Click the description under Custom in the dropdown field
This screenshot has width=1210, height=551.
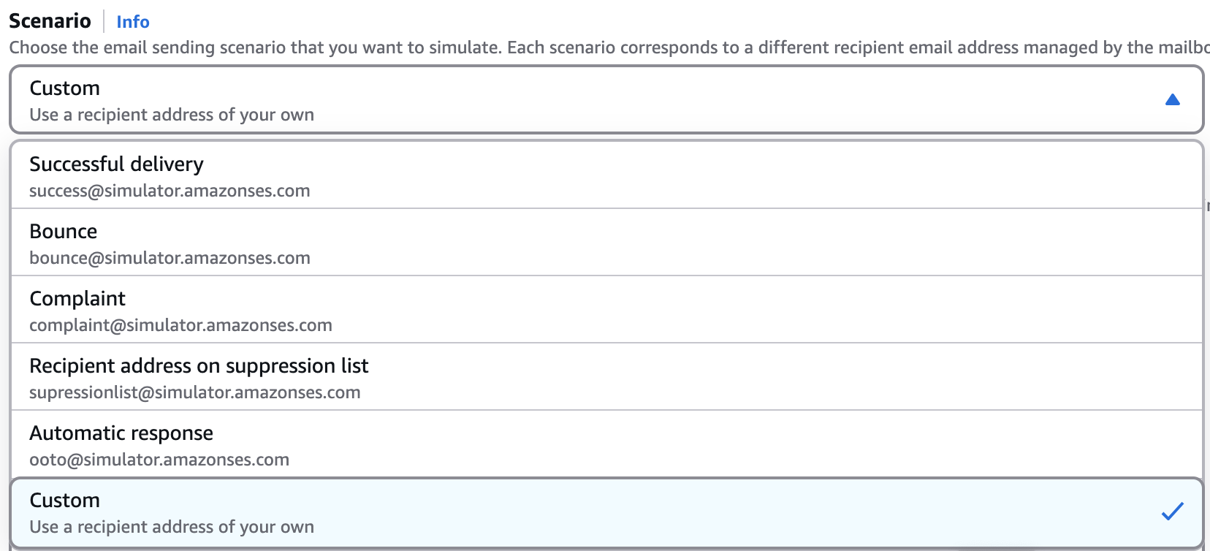(x=172, y=115)
